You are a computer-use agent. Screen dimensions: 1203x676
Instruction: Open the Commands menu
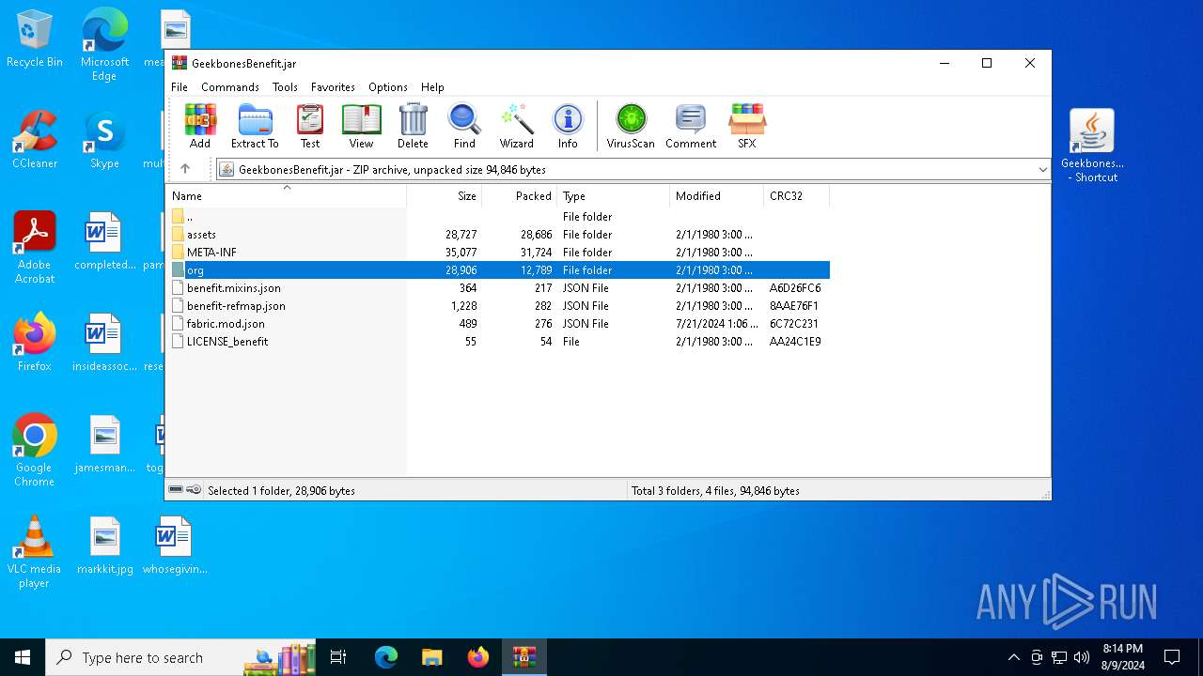(230, 86)
